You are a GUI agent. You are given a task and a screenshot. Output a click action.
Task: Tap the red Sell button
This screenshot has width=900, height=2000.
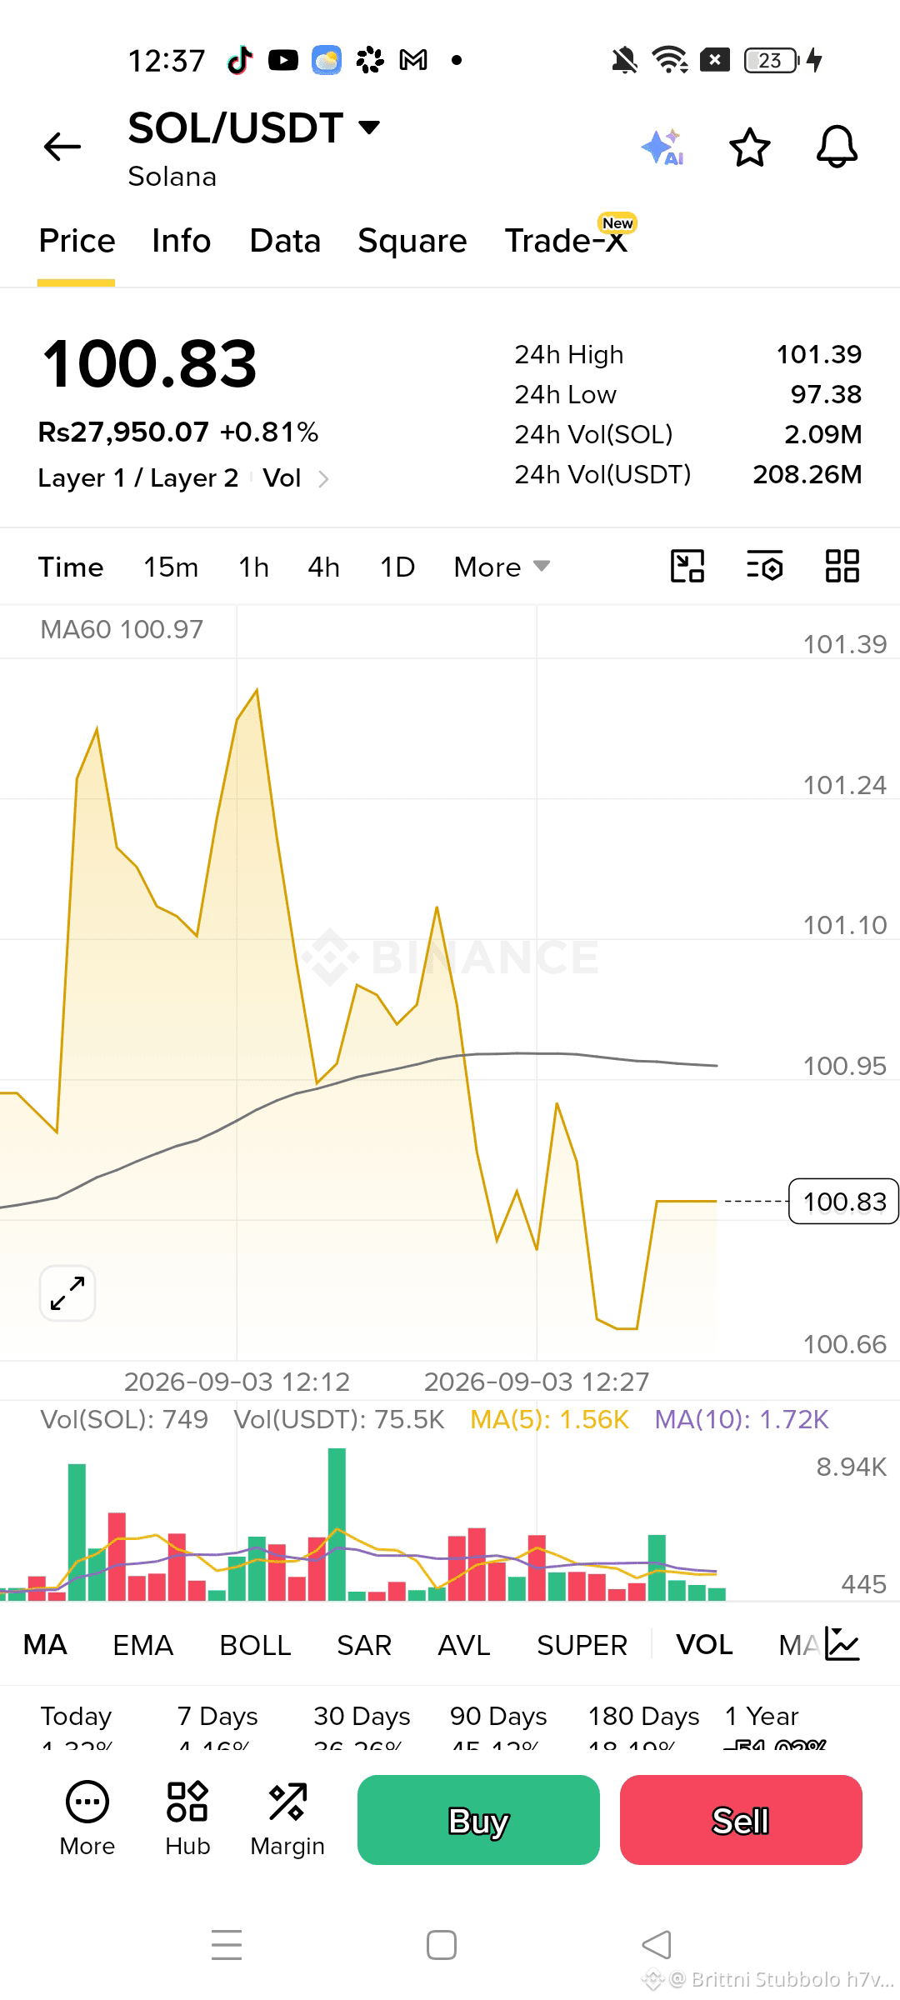[741, 1820]
